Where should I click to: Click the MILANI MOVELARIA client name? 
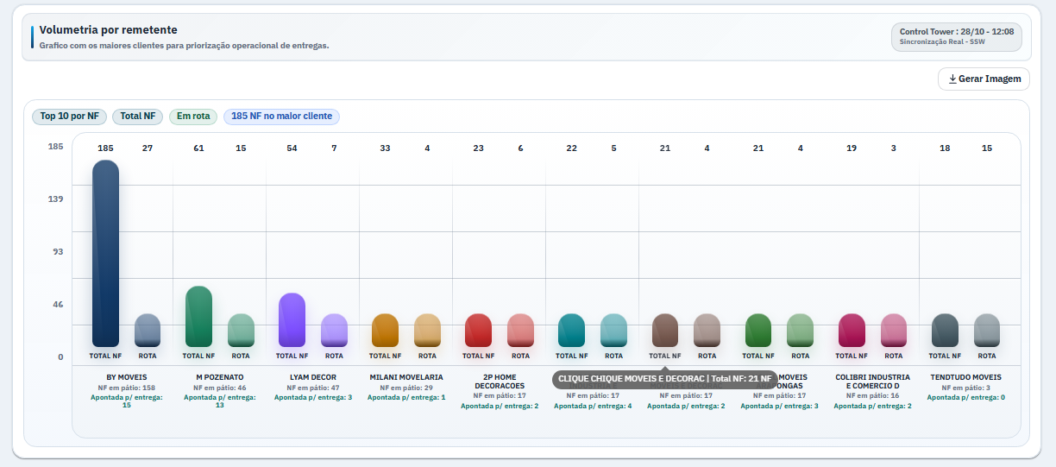point(406,377)
